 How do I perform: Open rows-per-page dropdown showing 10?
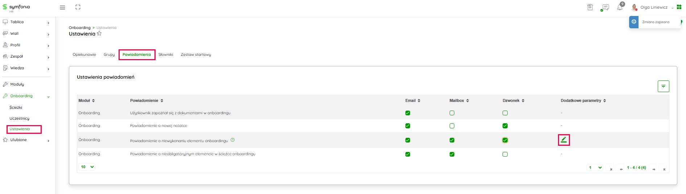click(87, 167)
